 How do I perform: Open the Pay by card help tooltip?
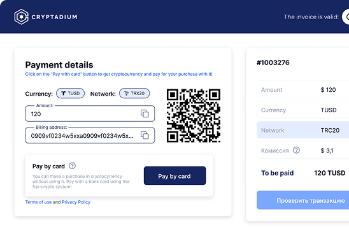coord(72,166)
